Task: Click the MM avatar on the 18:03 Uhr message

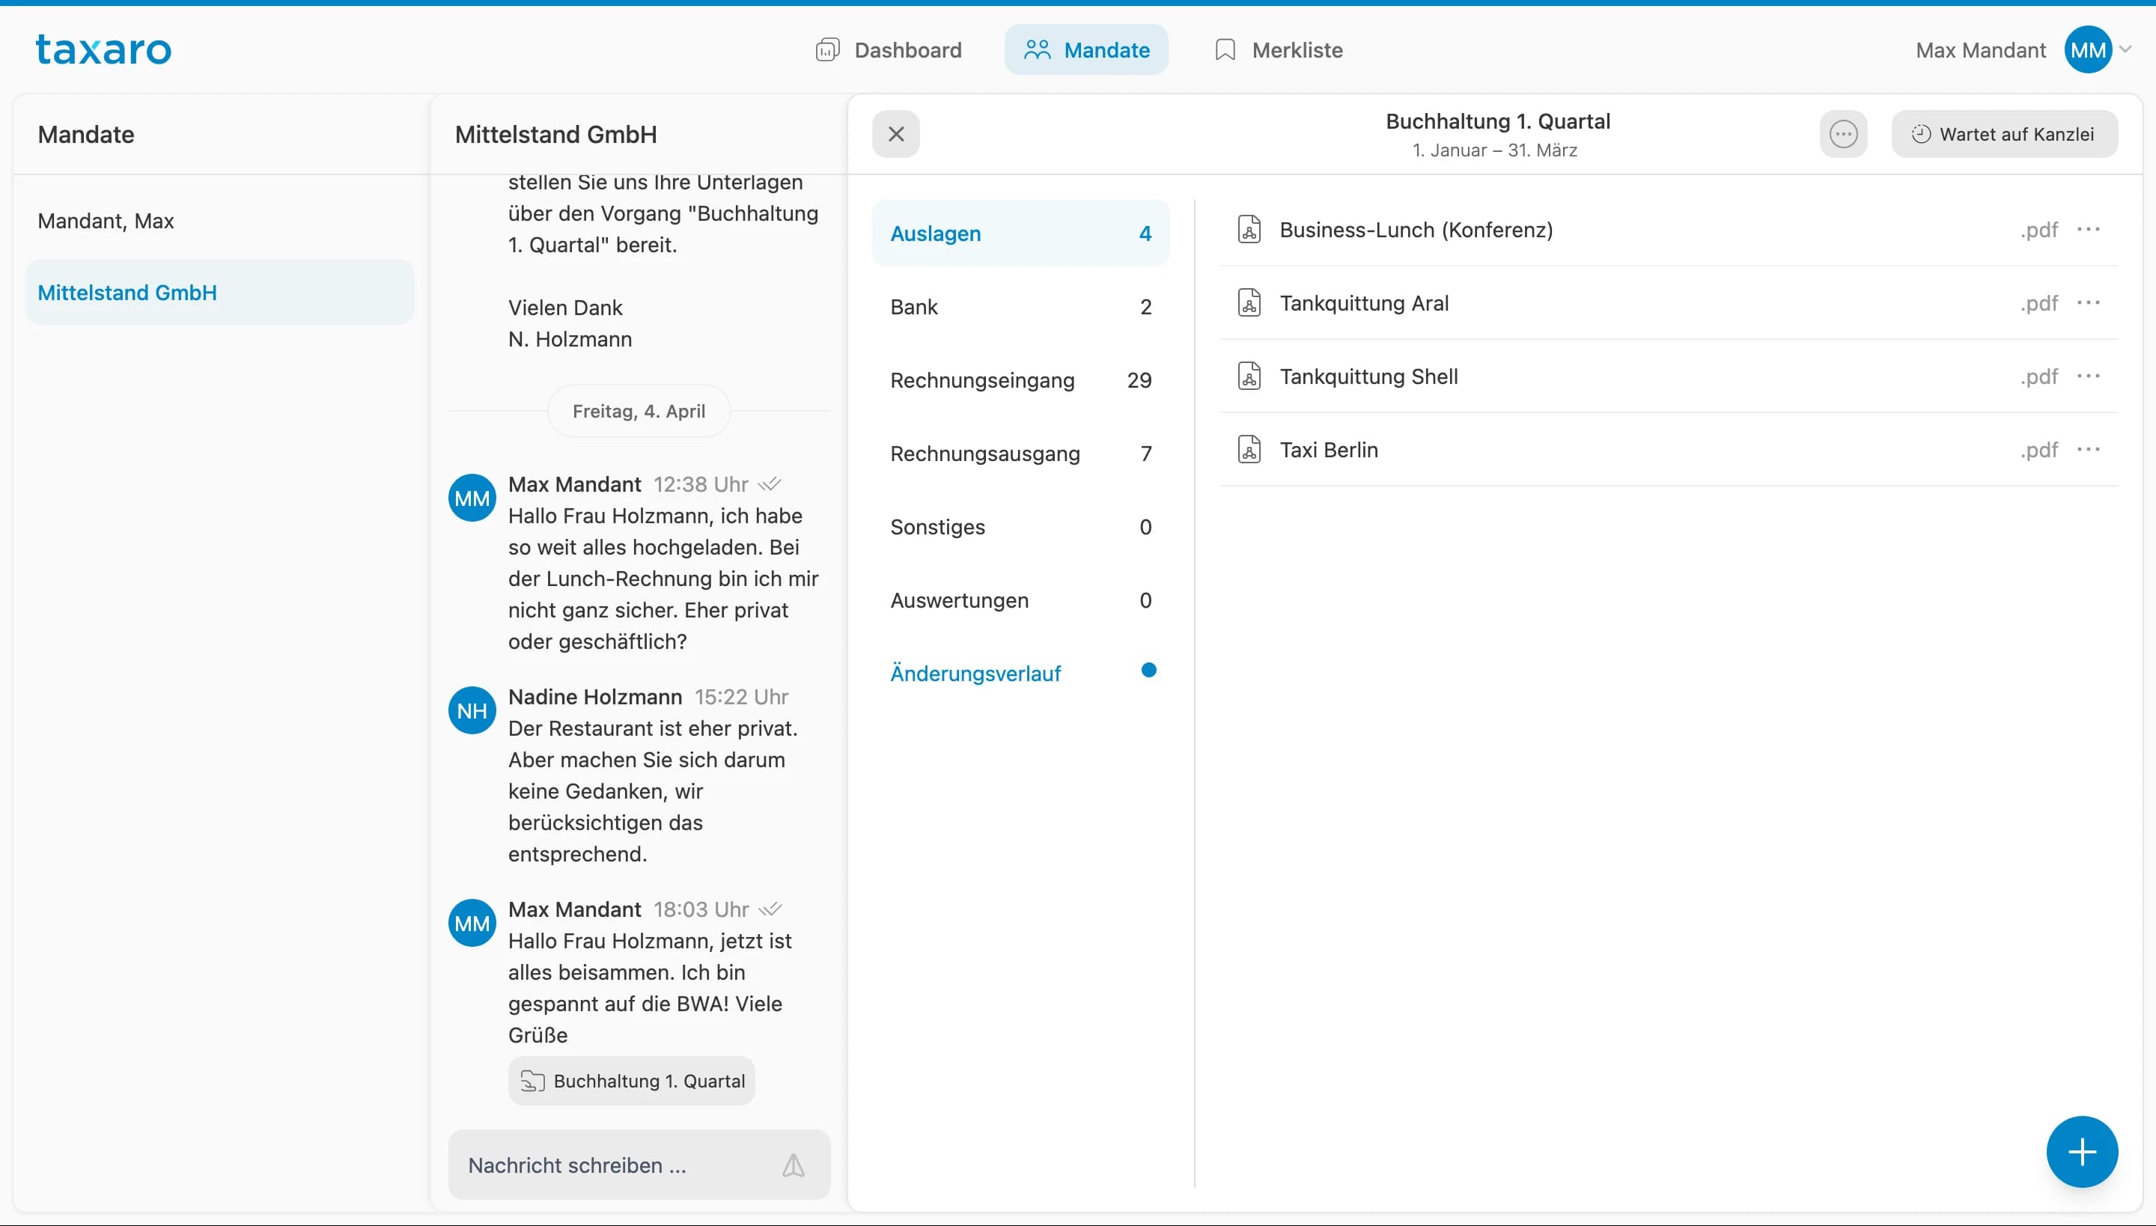Action: (x=472, y=924)
